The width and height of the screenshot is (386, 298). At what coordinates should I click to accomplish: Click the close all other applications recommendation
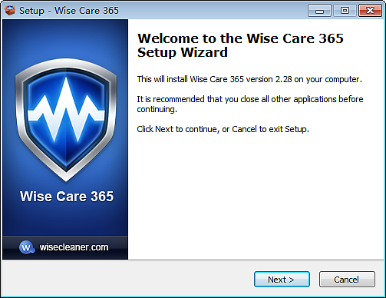(250, 104)
